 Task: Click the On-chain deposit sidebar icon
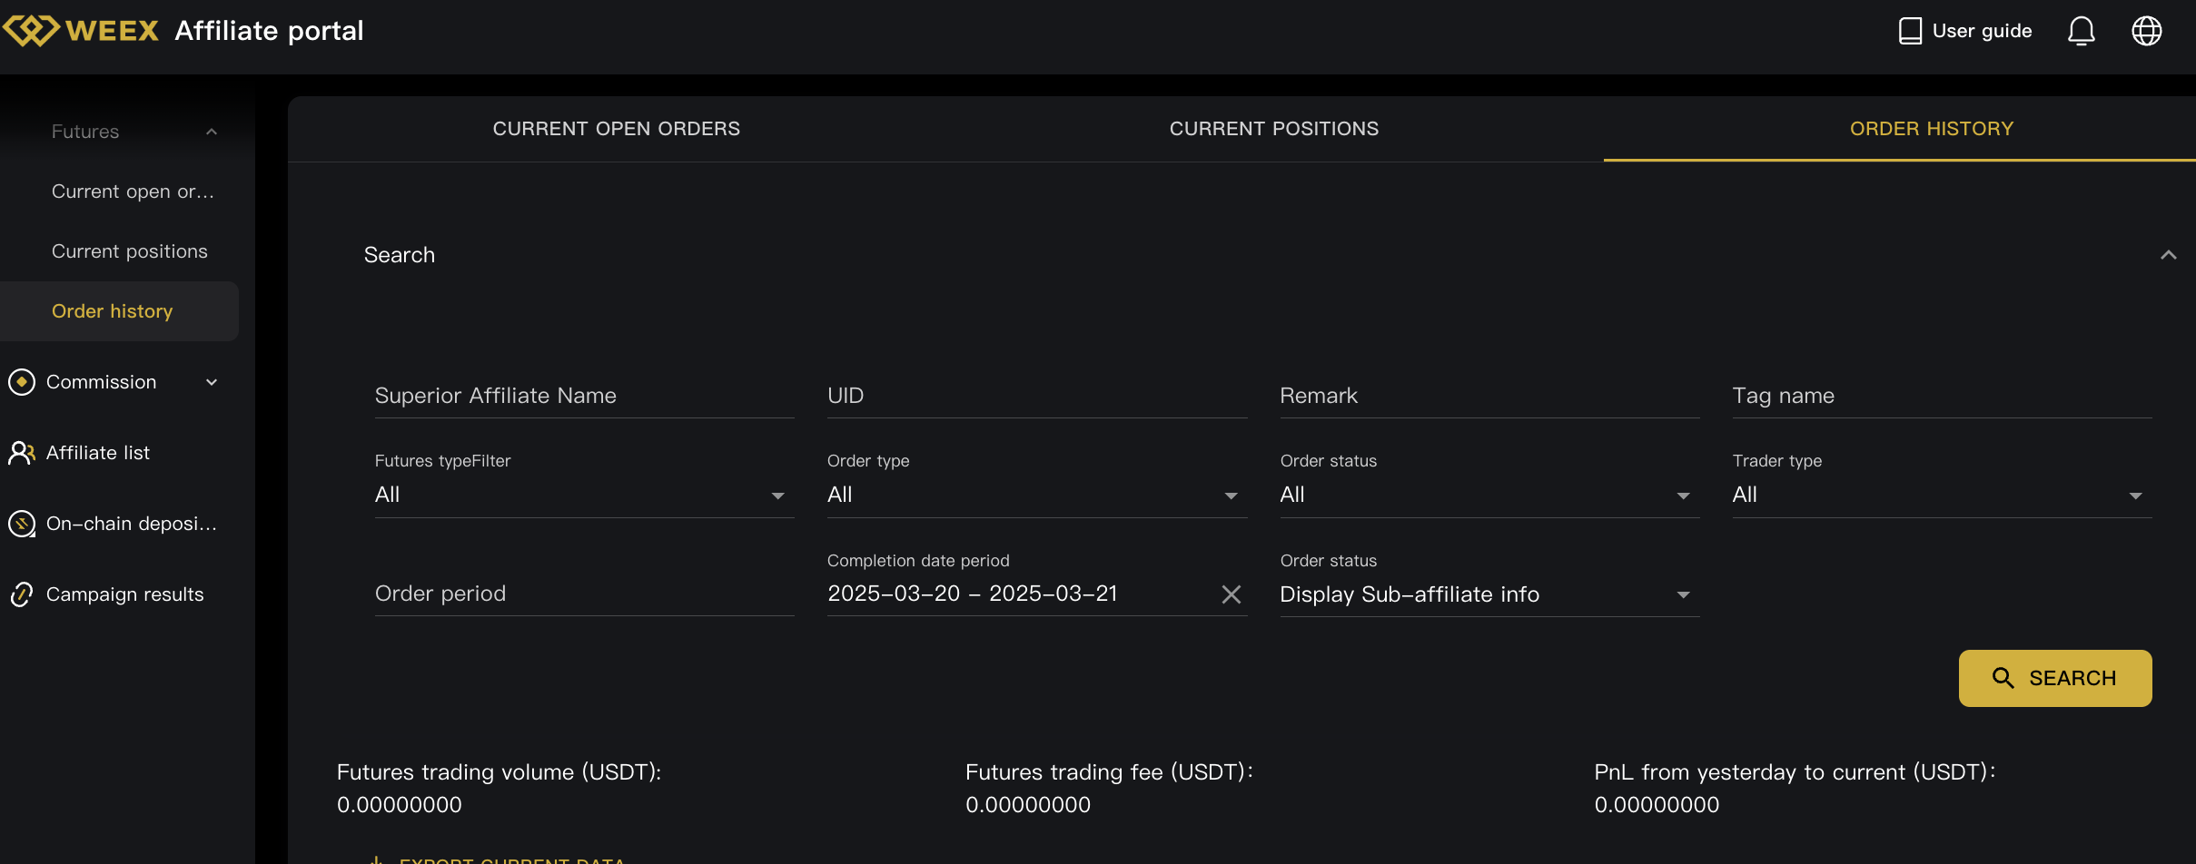pyautogui.click(x=22, y=524)
